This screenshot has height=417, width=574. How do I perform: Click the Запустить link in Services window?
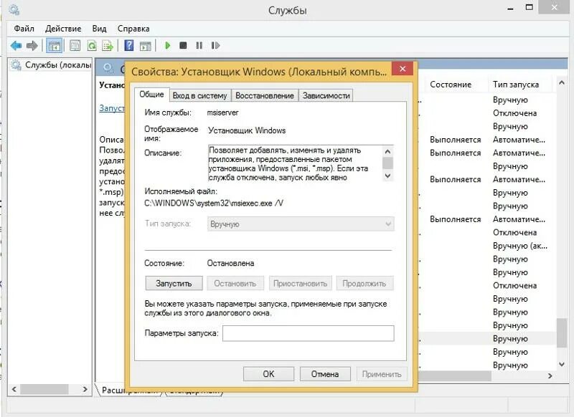[x=112, y=108]
